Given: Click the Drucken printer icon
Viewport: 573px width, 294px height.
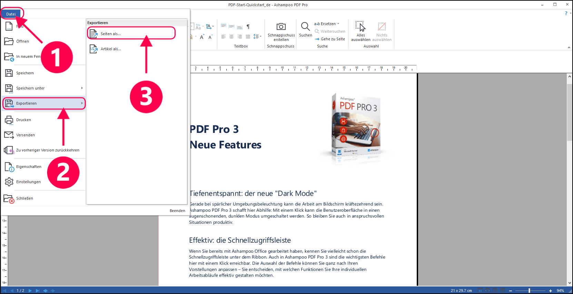Looking at the screenshot, I should tap(9, 120).
